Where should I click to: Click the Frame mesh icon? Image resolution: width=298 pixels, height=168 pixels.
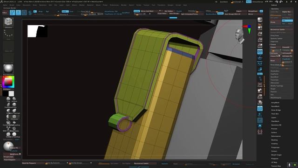(260, 85)
